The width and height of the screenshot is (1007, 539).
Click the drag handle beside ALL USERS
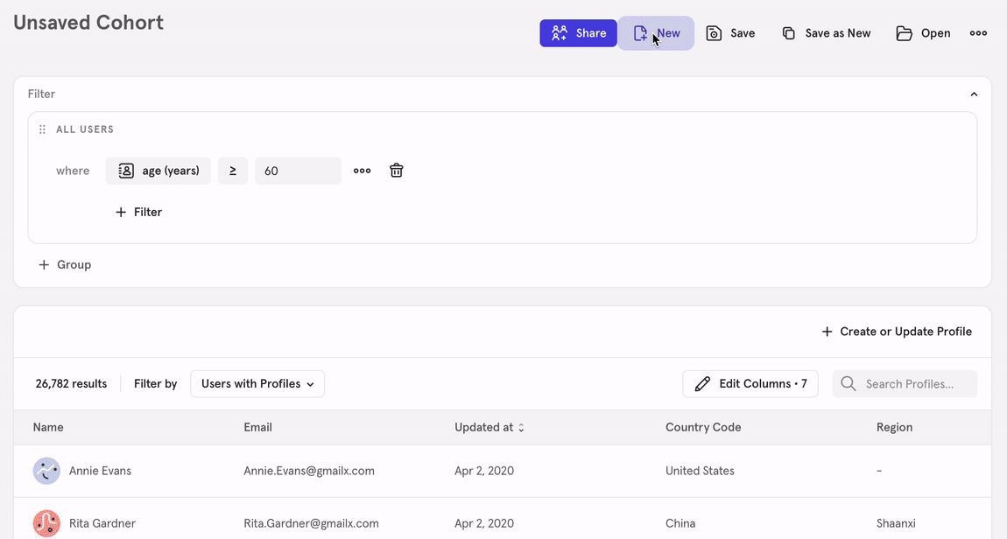click(x=41, y=129)
